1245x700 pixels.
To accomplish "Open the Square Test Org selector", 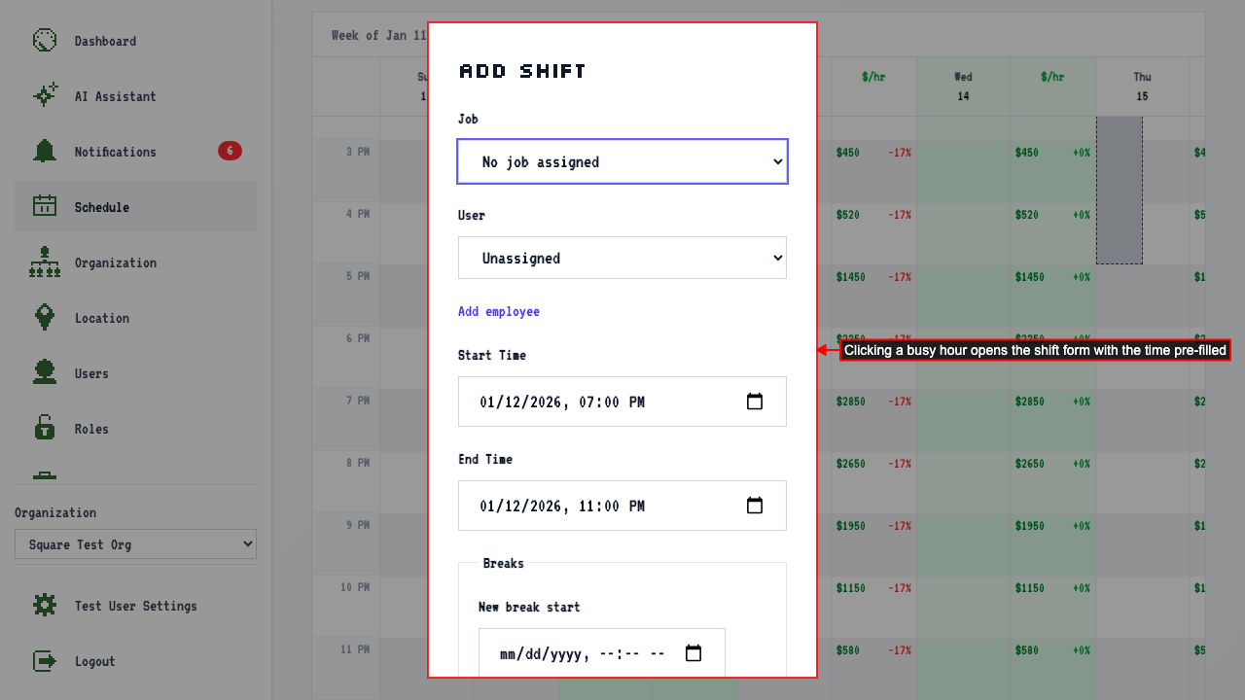I will tap(135, 544).
